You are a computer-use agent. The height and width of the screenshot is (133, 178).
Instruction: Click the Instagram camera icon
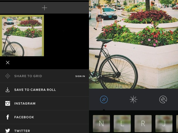pos(8,103)
